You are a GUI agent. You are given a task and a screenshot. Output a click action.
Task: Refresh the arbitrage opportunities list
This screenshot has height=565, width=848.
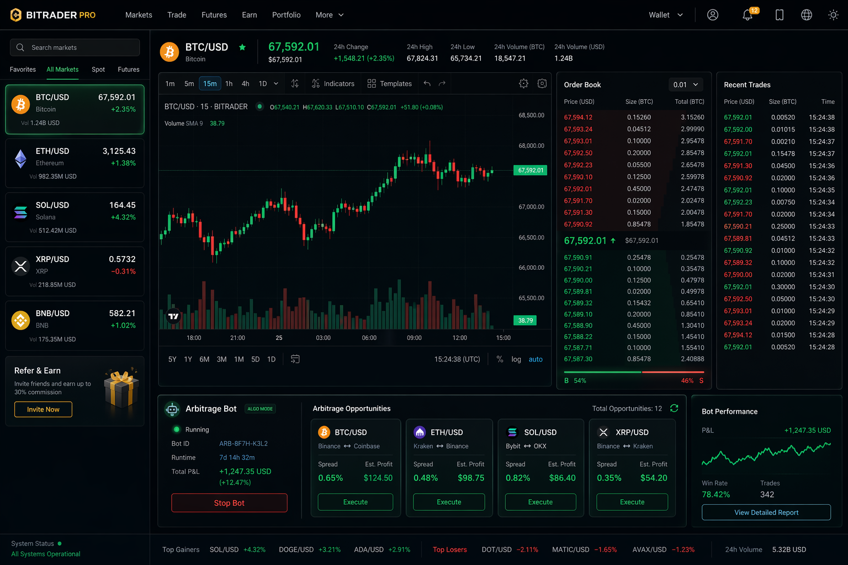click(674, 408)
